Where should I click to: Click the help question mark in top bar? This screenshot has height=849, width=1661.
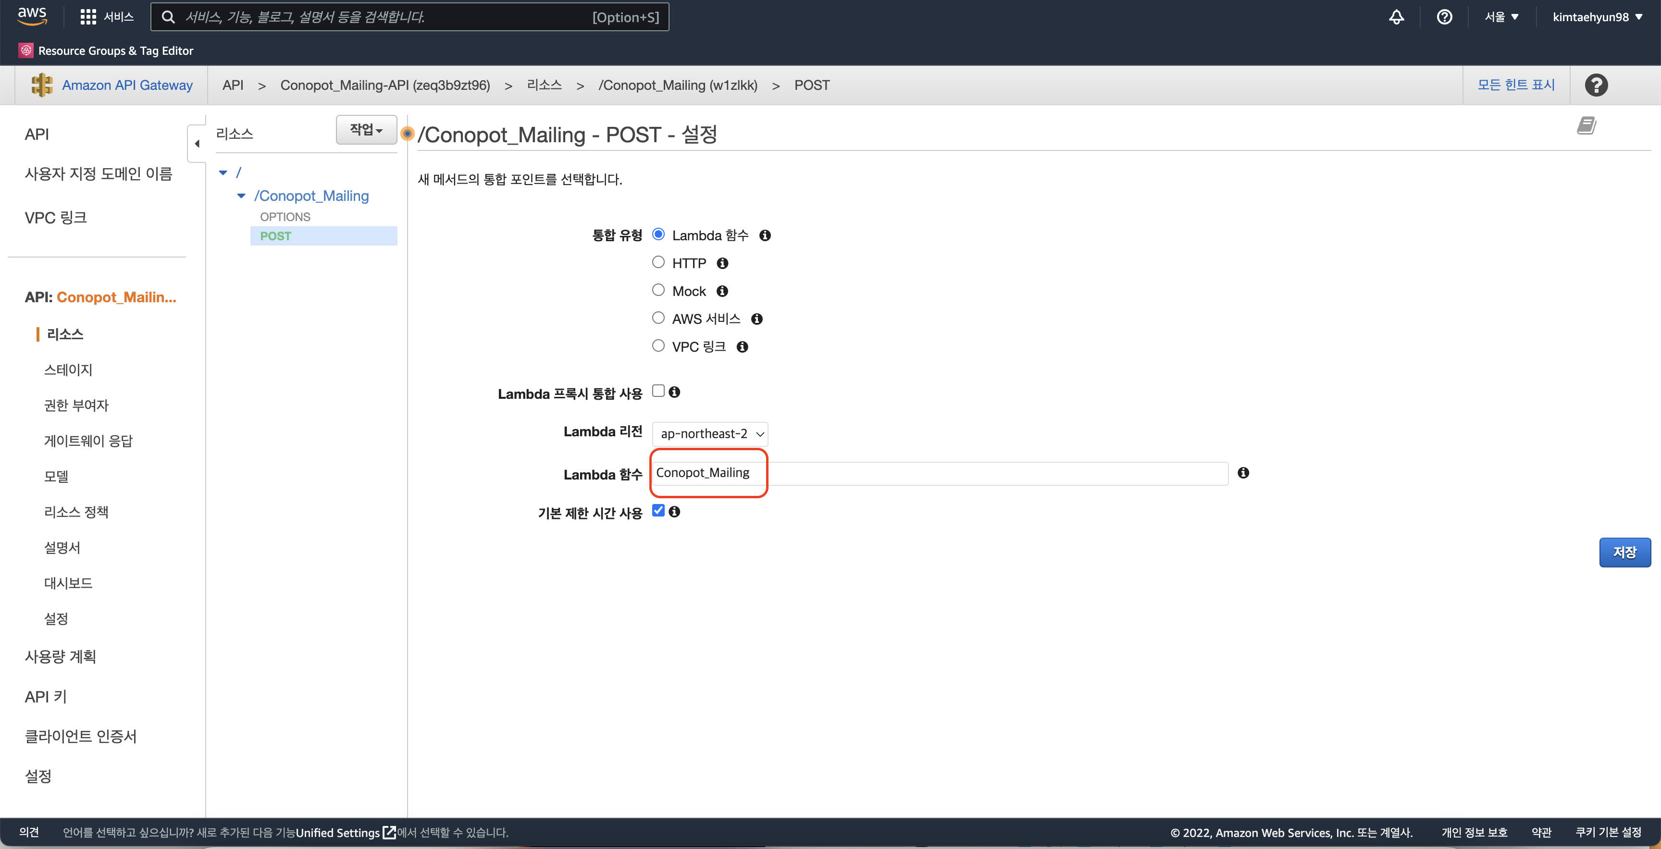click(1444, 17)
